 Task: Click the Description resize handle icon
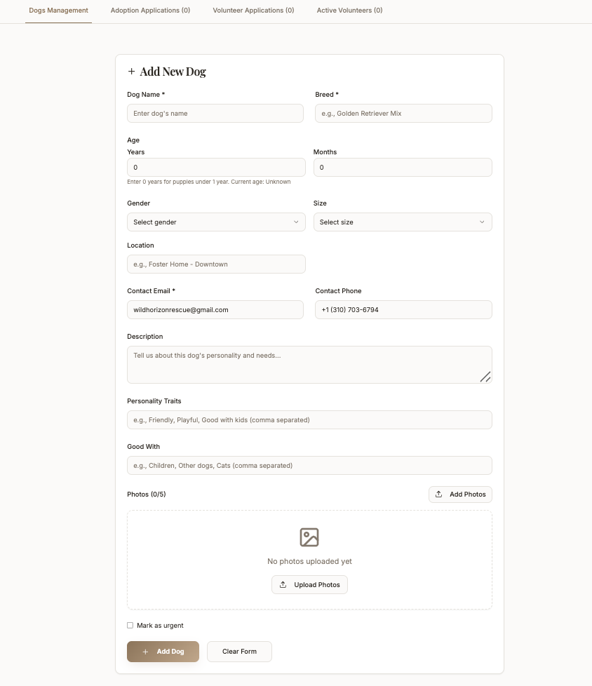(485, 377)
